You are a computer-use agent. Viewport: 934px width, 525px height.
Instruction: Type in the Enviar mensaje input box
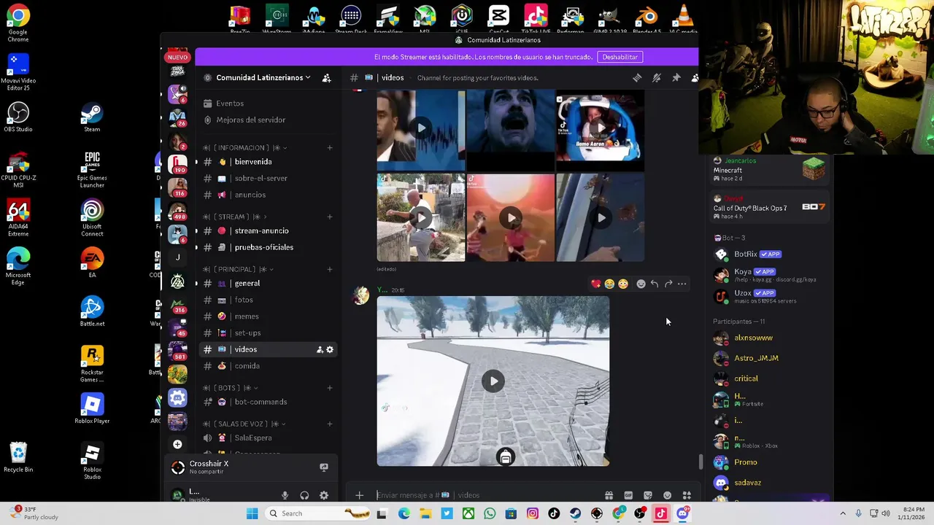pos(485,495)
